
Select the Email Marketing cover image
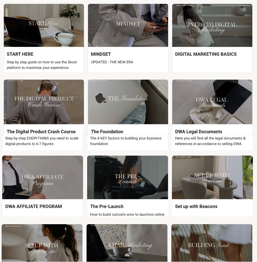pos(127,243)
